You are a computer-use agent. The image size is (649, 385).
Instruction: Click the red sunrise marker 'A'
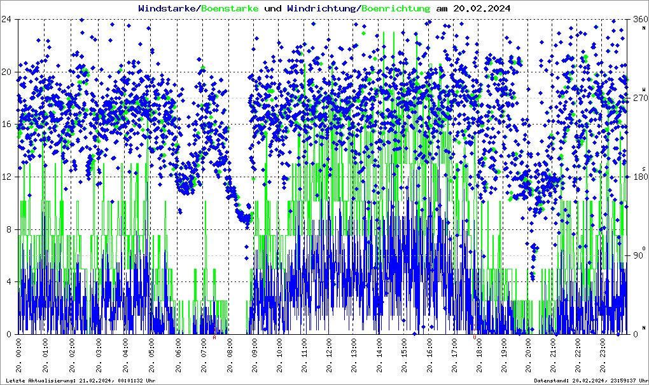(214, 338)
